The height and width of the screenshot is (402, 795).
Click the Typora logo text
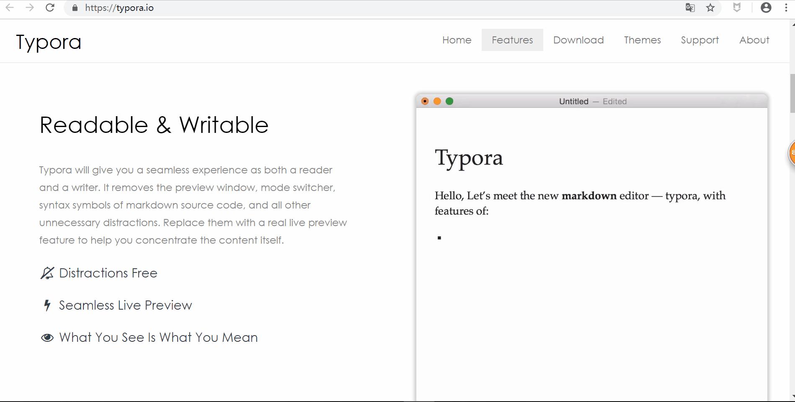[x=49, y=42]
